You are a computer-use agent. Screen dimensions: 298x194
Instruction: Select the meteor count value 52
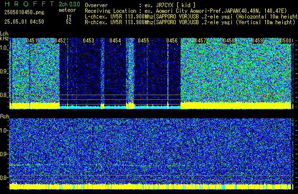(x=69, y=22)
